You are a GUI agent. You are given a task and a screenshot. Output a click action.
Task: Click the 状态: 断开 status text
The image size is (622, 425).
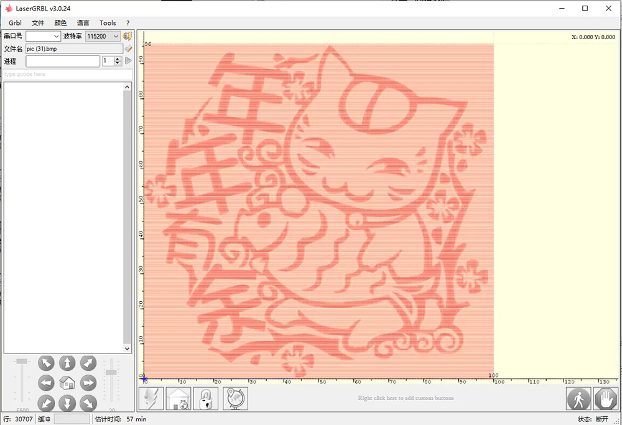click(x=593, y=419)
